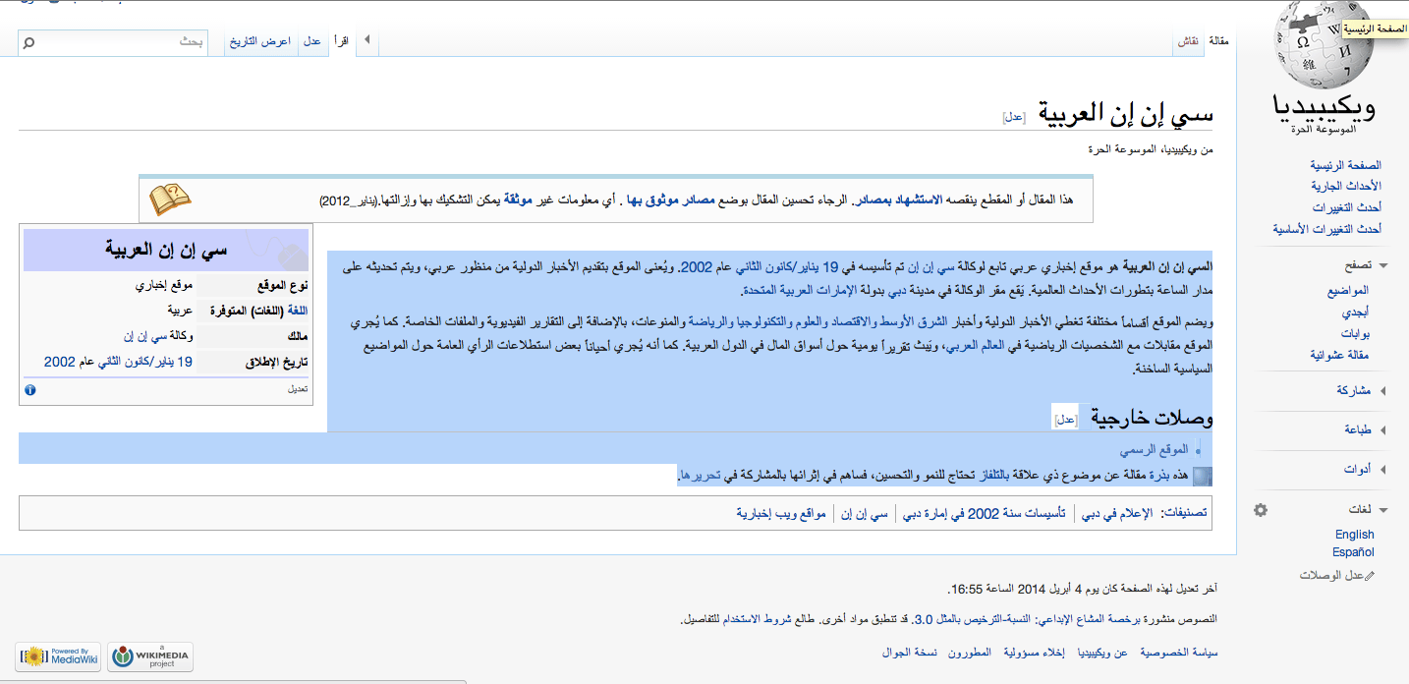The width and height of the screenshot is (1409, 684).
Task: Open the سي إن إن category at page bottom
Action: tap(866, 513)
